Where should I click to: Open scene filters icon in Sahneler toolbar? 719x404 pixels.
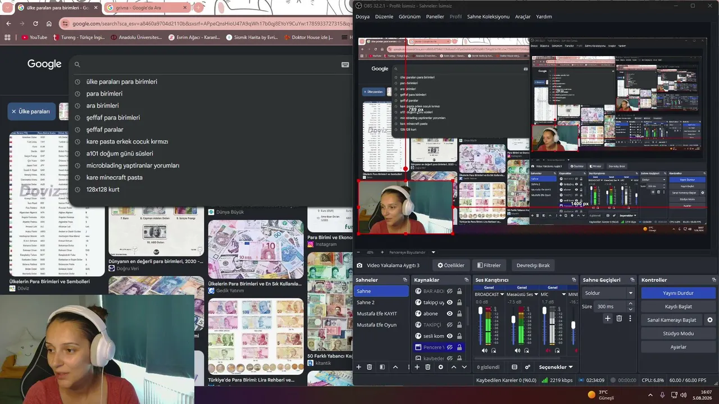pyautogui.click(x=383, y=367)
